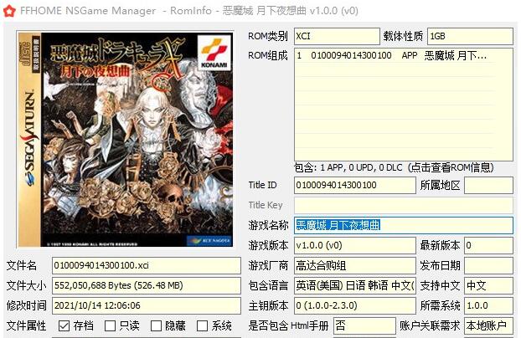Screen dimensions: 521x338
Task: Click the 所需系统 field showing 1.0.0
Action: [x=488, y=305]
